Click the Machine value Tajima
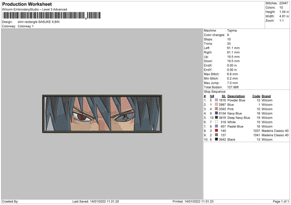Screen dimensions: 291x205 pos(232,30)
